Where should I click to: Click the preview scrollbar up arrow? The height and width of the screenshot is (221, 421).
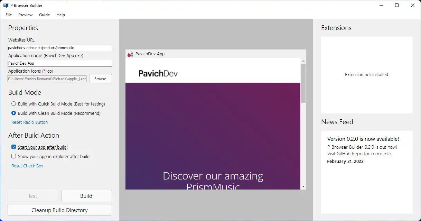pyautogui.click(x=303, y=61)
